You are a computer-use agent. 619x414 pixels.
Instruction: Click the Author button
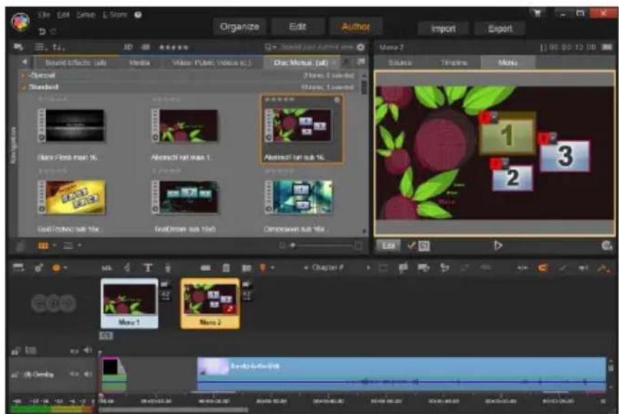coord(356,27)
